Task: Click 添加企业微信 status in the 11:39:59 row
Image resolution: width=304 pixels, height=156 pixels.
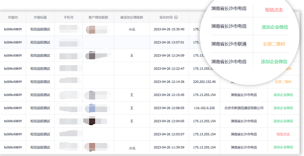Action: point(283,147)
